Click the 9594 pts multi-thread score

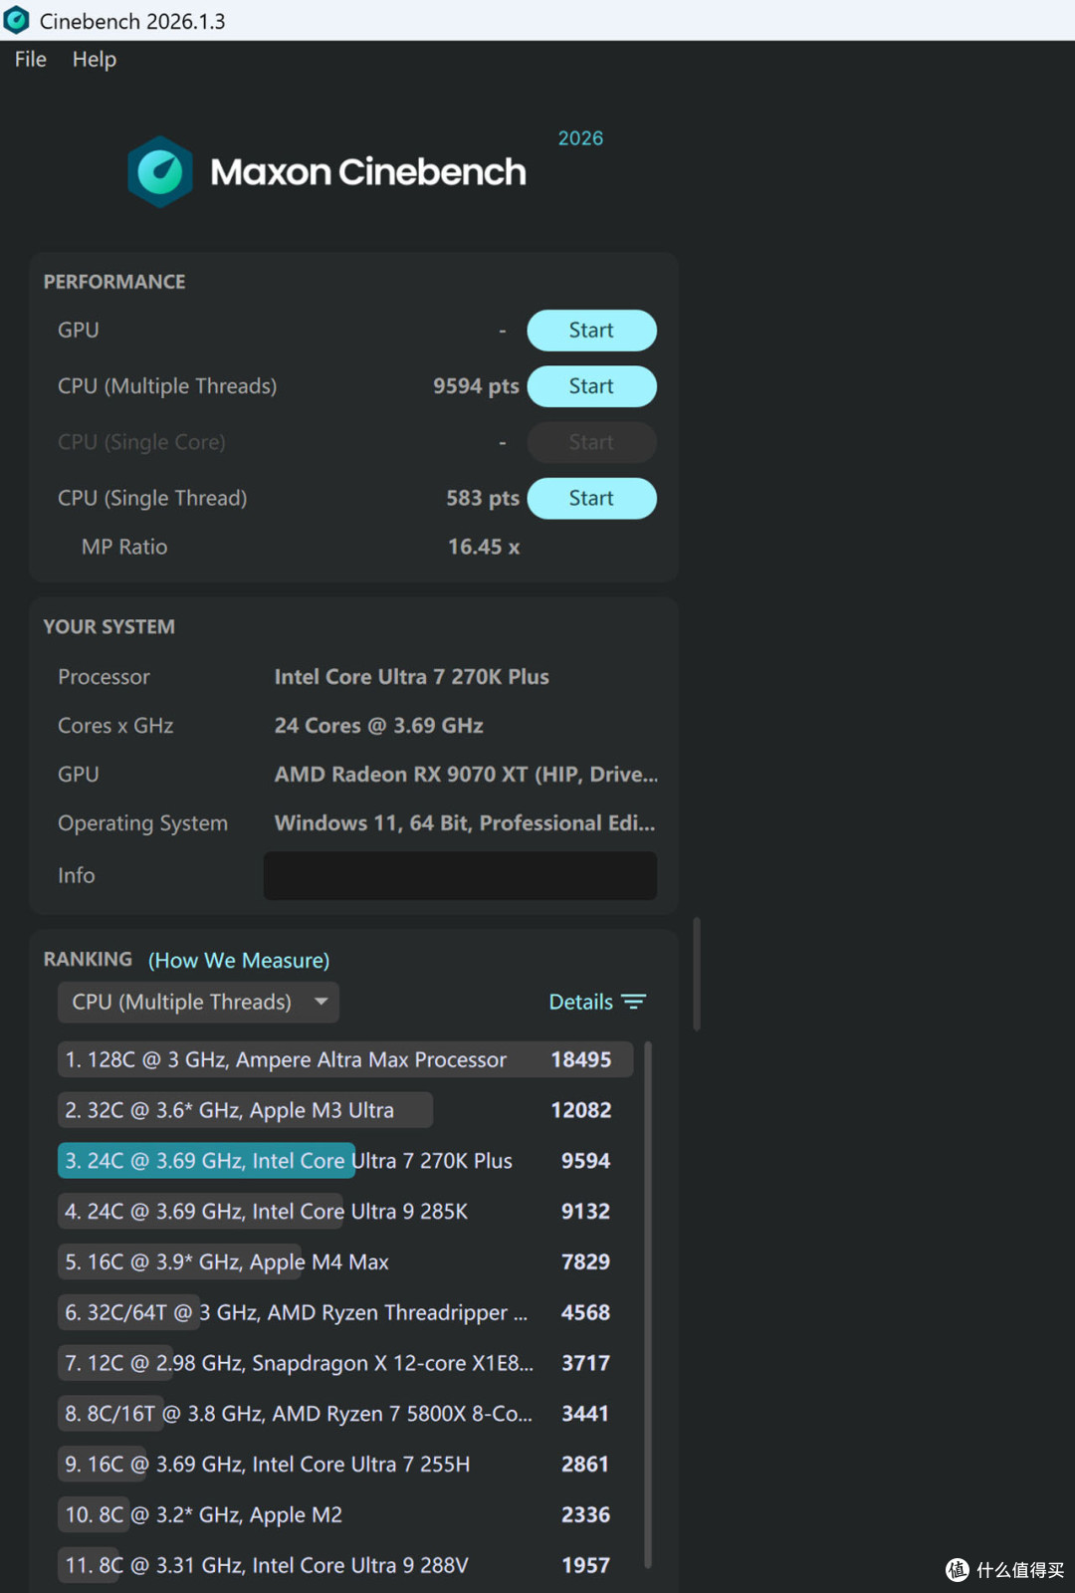click(x=476, y=386)
